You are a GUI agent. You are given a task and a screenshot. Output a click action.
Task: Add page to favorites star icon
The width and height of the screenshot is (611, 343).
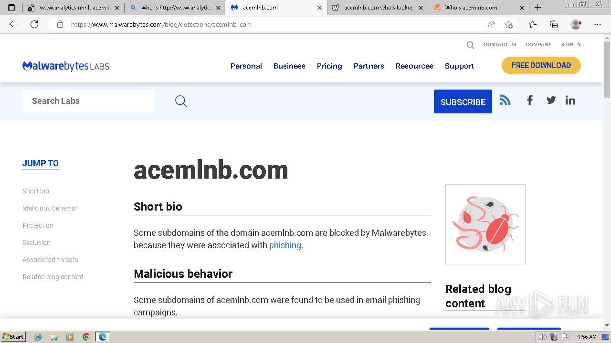[508, 24]
